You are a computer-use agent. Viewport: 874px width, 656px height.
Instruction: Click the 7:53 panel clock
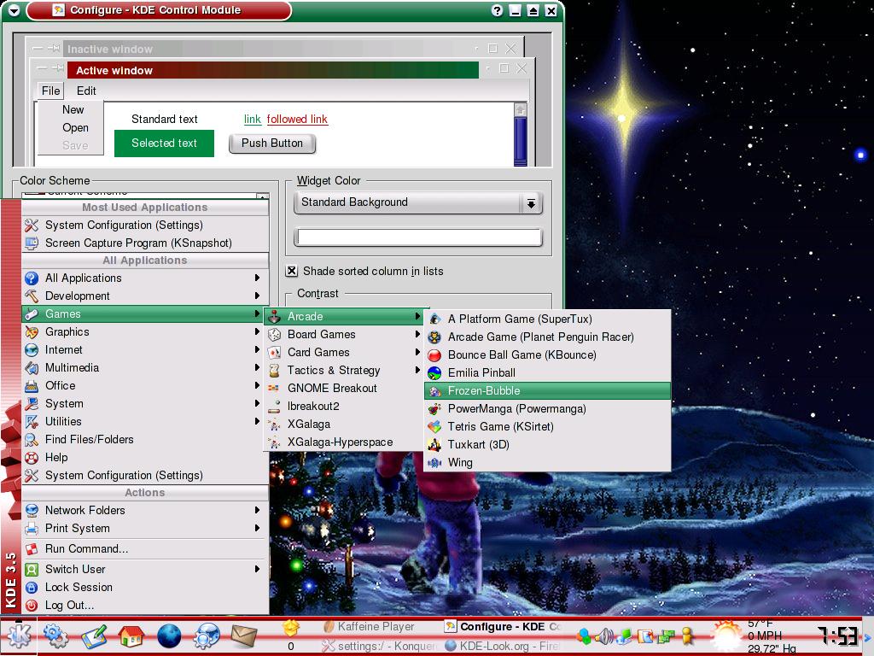click(x=837, y=635)
